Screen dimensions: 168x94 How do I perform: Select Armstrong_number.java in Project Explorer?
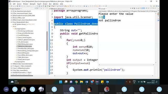click(x=25, y=31)
